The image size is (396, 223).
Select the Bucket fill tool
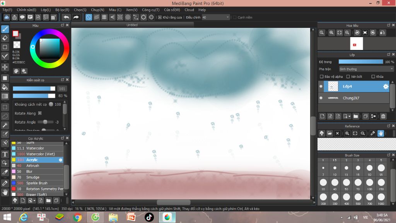click(5, 87)
